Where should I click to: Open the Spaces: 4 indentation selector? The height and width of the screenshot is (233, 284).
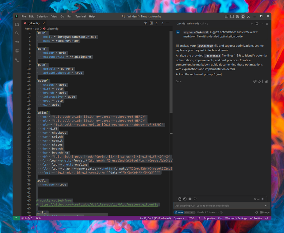(179, 218)
